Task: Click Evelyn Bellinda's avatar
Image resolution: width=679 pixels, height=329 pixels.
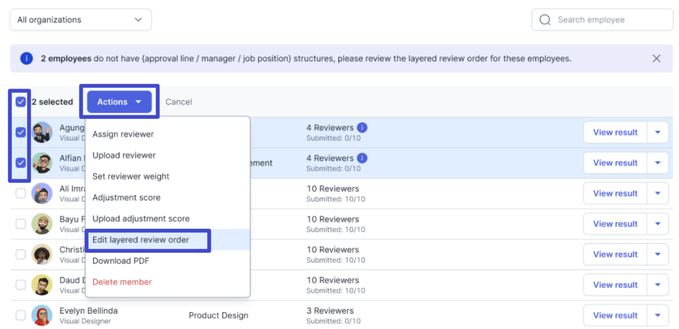Action: 42,315
